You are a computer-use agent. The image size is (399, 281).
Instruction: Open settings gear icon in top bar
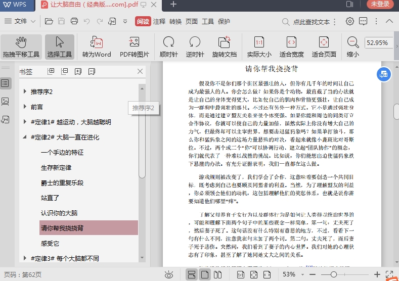point(350,21)
